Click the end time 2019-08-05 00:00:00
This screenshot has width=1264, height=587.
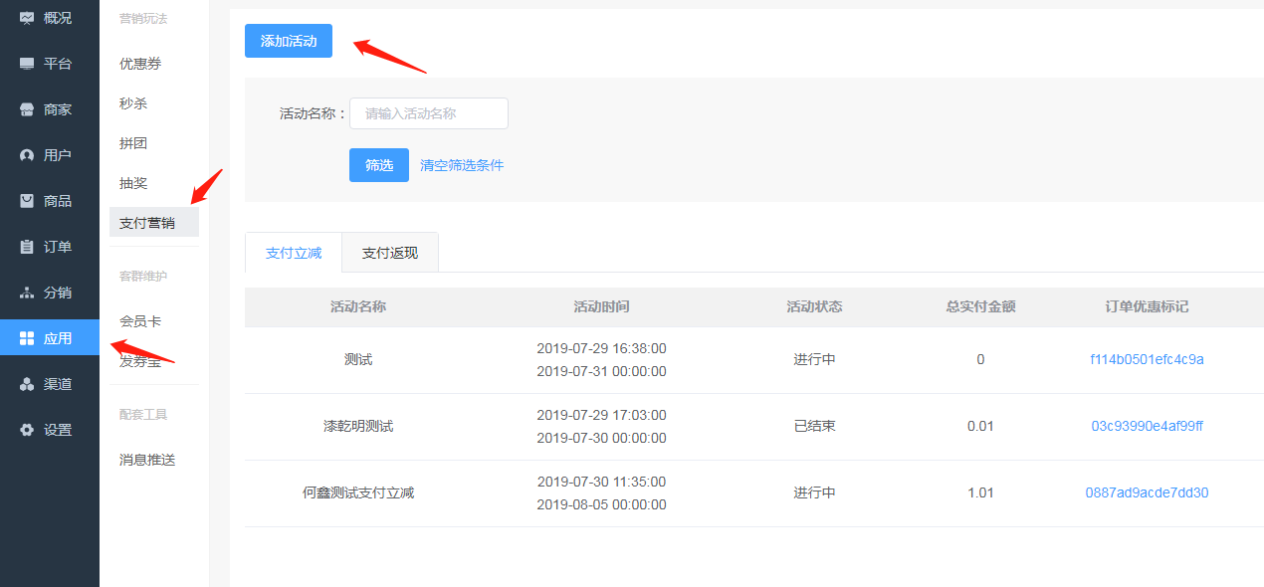602,504
